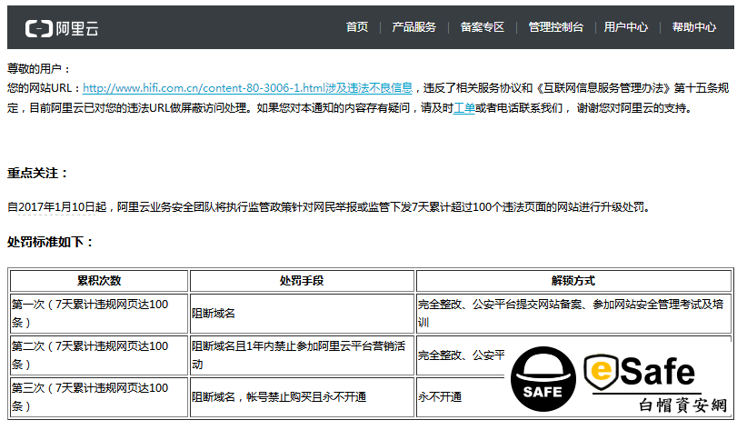The width and height of the screenshot is (737, 430).
Task: Select 用户中心 in the header menu
Action: (625, 27)
